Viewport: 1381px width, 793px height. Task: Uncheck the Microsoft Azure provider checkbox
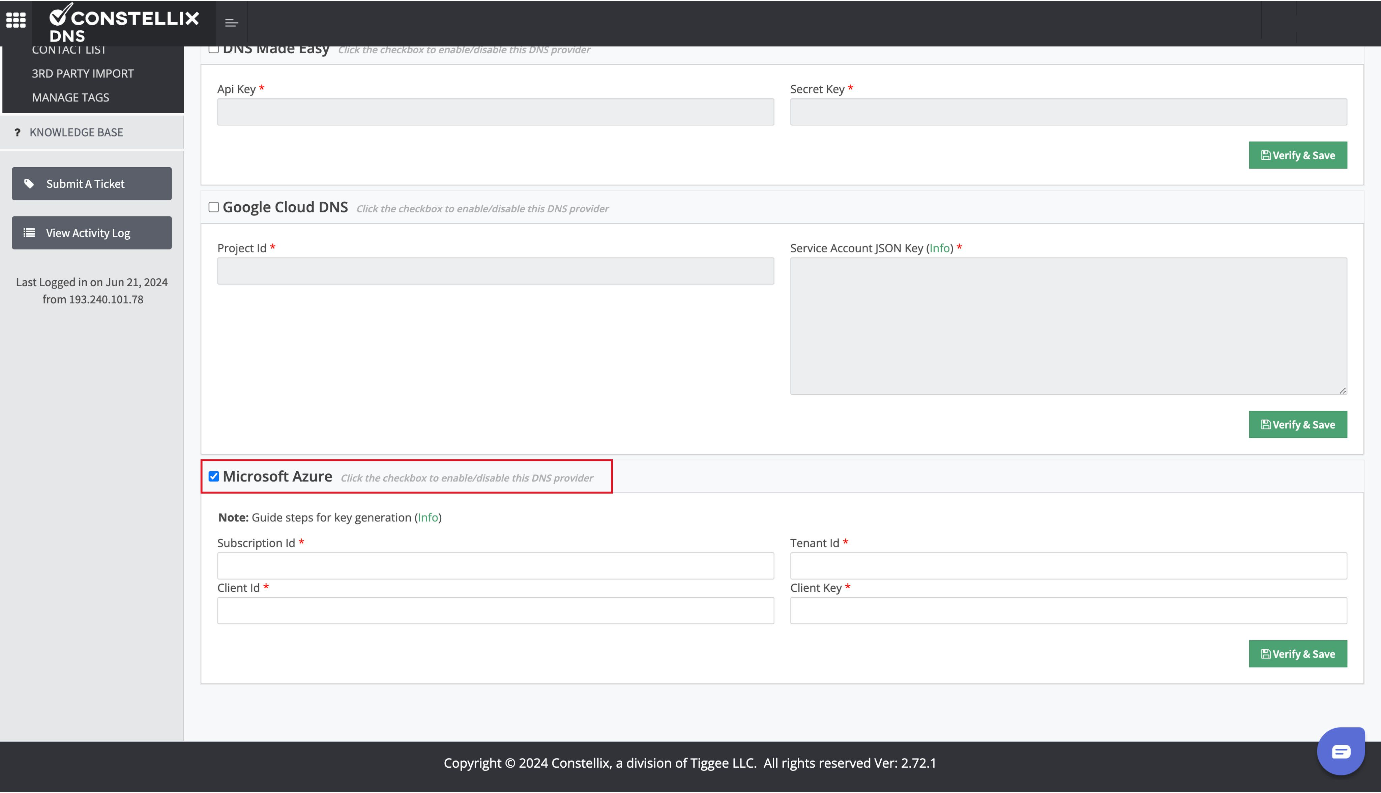pos(213,476)
